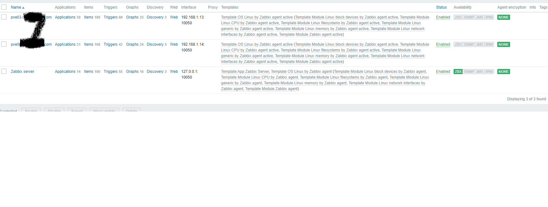Toggle Enabled status for Zabbix server
The height and width of the screenshot is (207, 548).
tap(443, 72)
